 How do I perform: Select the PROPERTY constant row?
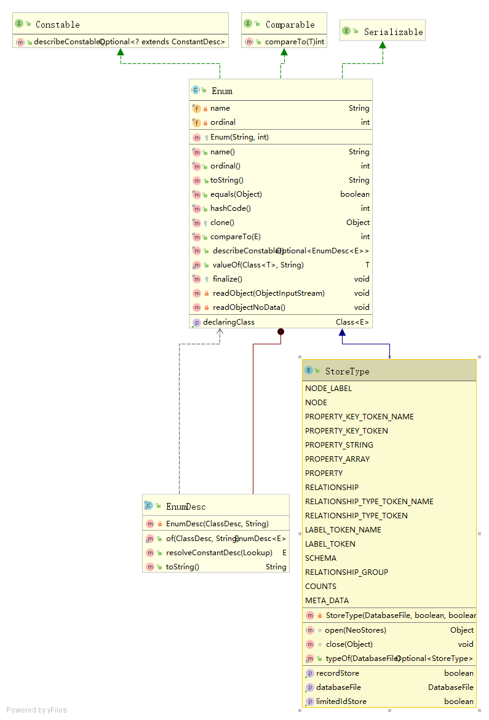click(x=389, y=473)
